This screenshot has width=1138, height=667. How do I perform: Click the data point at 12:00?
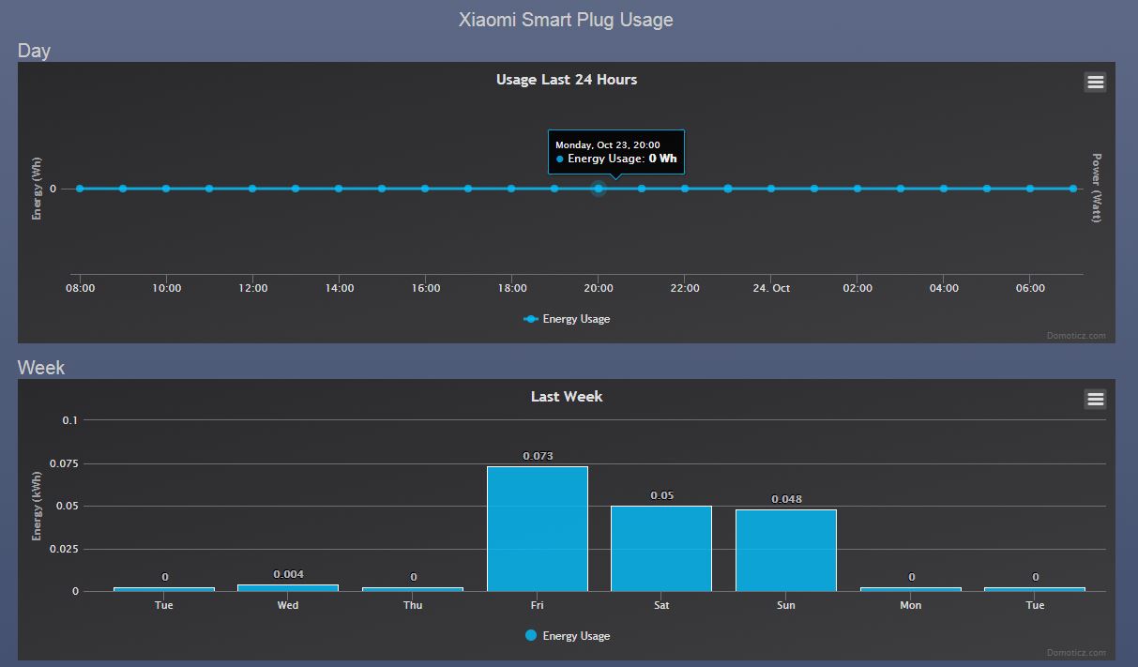[x=252, y=189]
